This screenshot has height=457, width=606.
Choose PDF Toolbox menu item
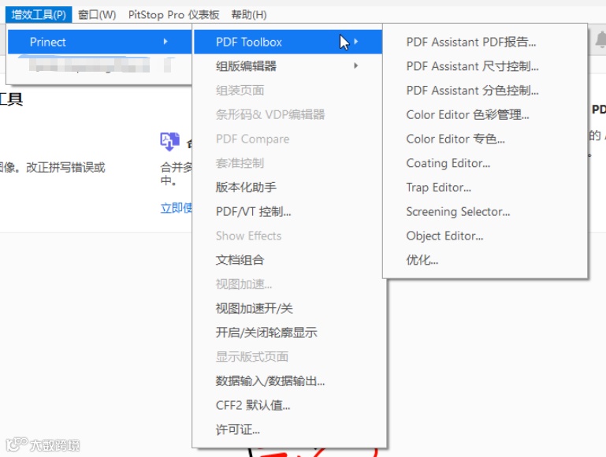point(288,42)
